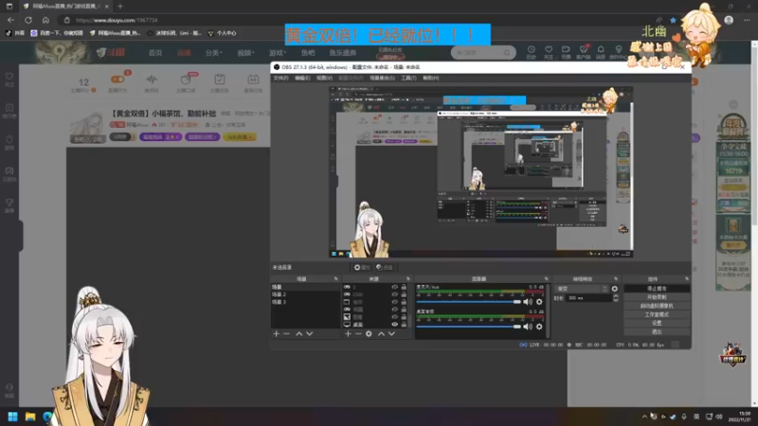Add a new source with the plus icon
The height and width of the screenshot is (426, 758).
click(x=348, y=334)
